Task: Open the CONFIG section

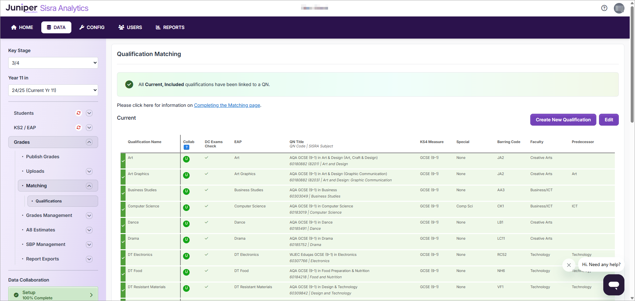Action: click(x=92, y=27)
